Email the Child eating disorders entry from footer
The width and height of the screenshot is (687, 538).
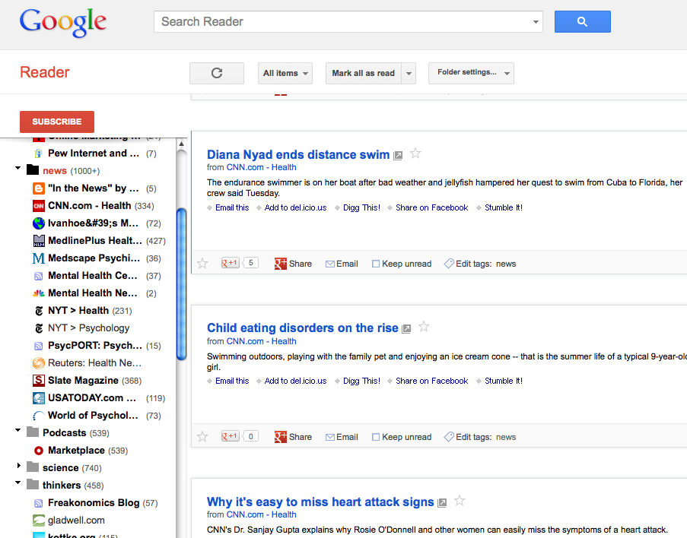[342, 437]
